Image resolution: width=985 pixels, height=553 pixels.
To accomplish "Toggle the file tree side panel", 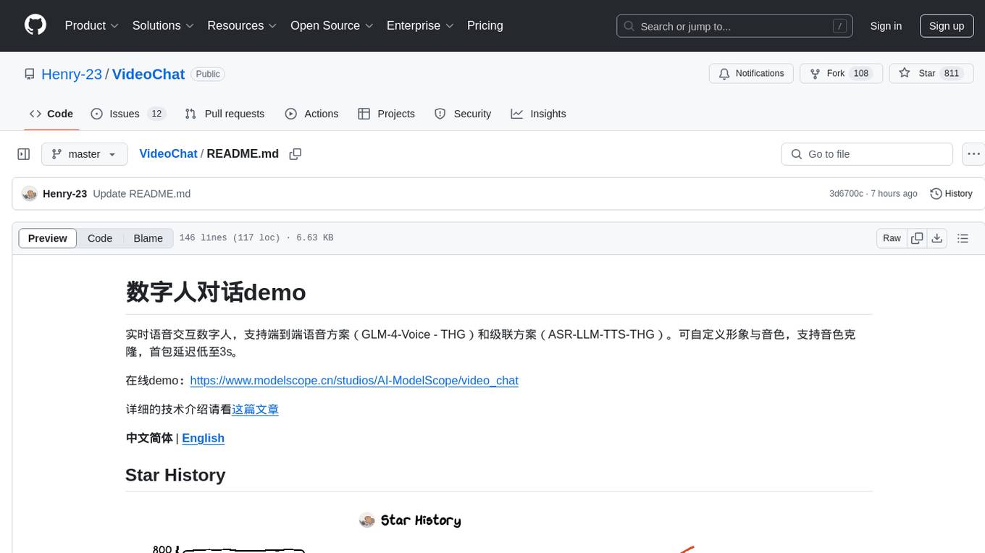I will pos(23,154).
